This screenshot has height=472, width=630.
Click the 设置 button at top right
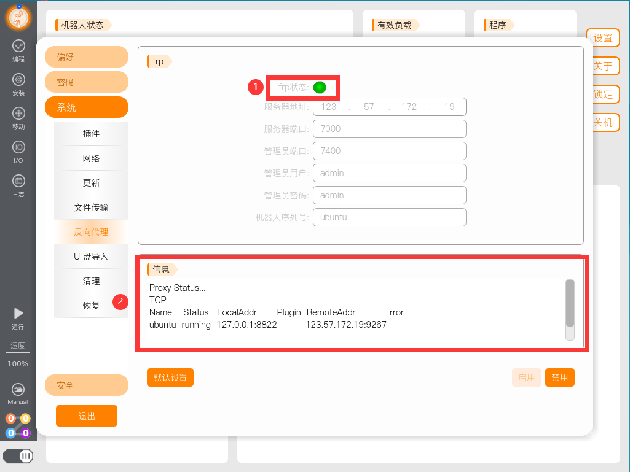tap(603, 37)
